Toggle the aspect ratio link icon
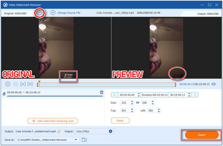 point(138,103)
